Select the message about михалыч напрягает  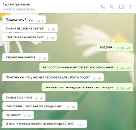coord(86,67)
